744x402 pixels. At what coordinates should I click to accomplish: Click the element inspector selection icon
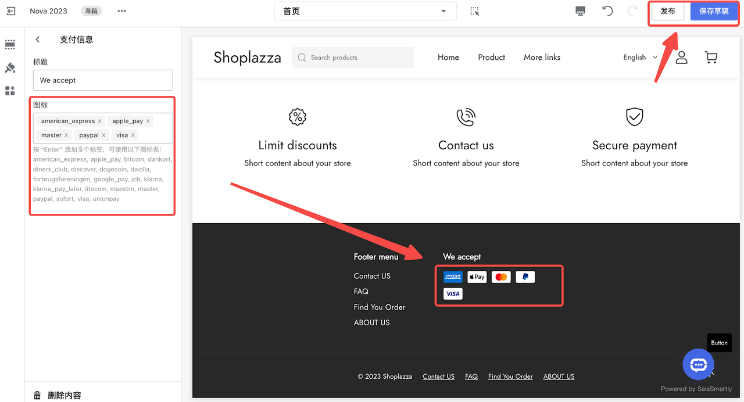(475, 12)
